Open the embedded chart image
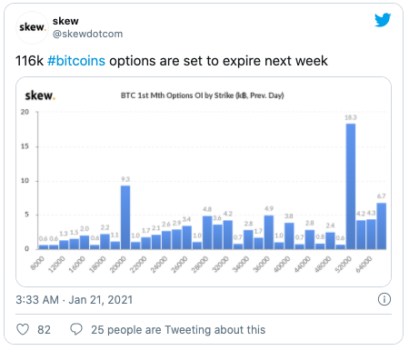This screenshot has height=351, width=409. (204, 182)
